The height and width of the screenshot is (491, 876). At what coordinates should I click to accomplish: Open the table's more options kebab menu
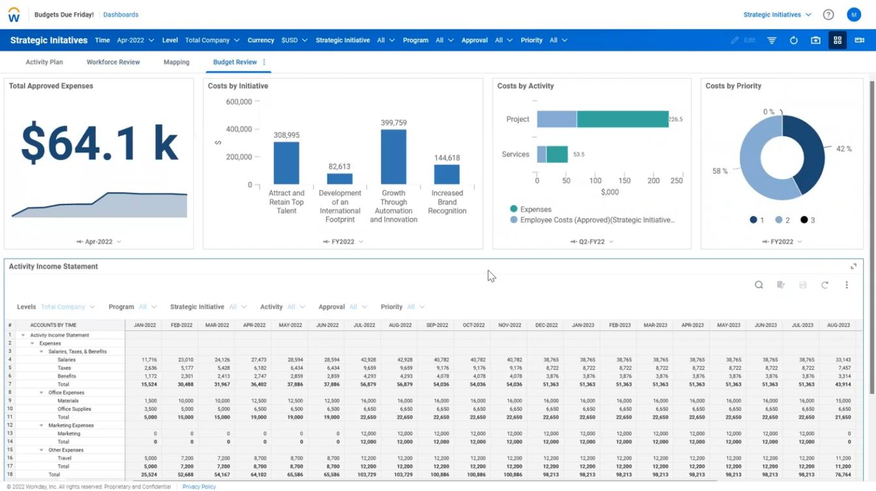846,285
